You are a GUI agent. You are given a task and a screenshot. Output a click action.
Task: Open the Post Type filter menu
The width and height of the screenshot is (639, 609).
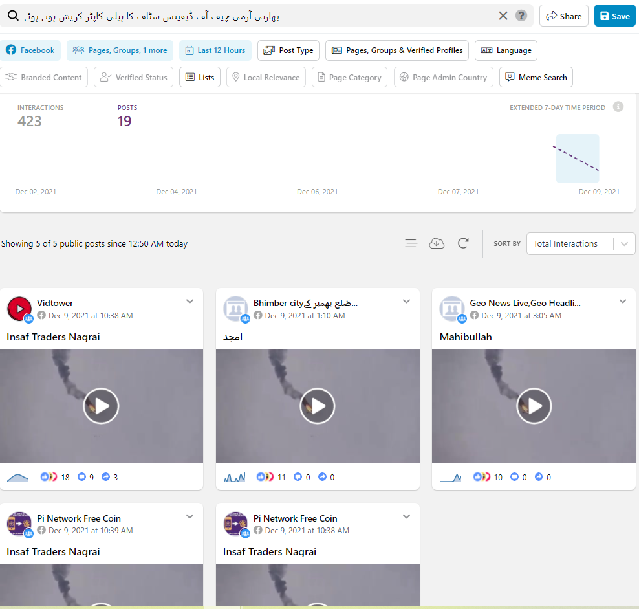tap(288, 50)
